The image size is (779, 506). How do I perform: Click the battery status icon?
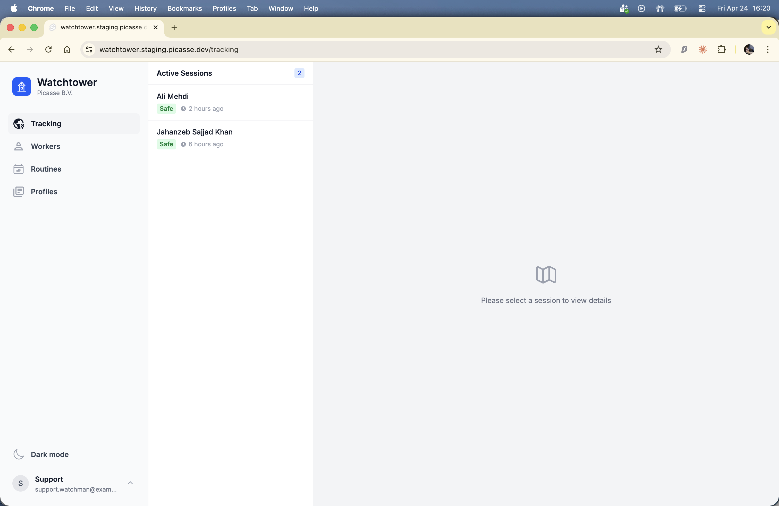680,9
